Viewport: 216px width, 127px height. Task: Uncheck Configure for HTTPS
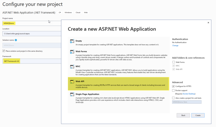[x=173, y=86]
